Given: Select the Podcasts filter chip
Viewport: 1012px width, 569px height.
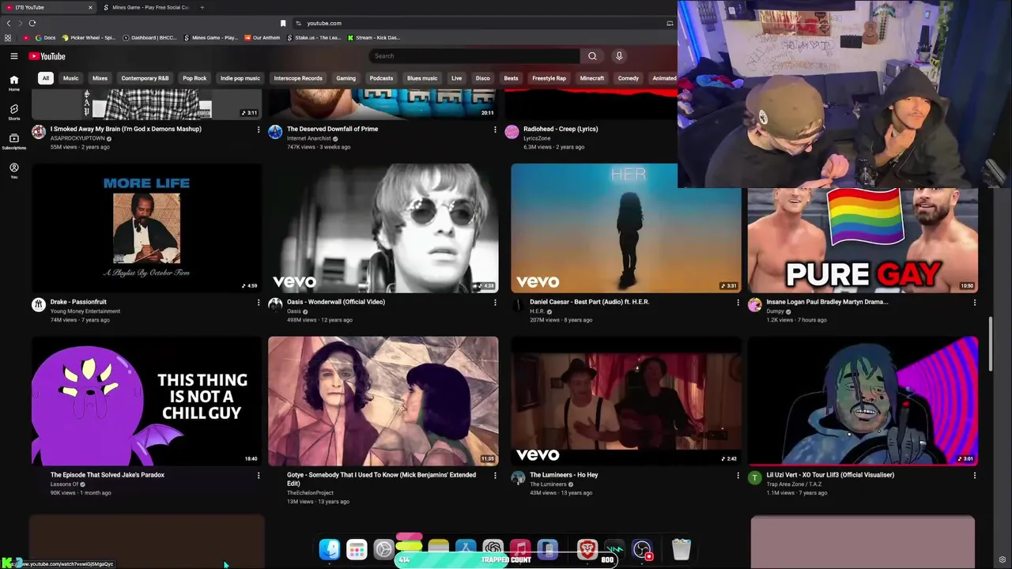Looking at the screenshot, I should click(381, 78).
